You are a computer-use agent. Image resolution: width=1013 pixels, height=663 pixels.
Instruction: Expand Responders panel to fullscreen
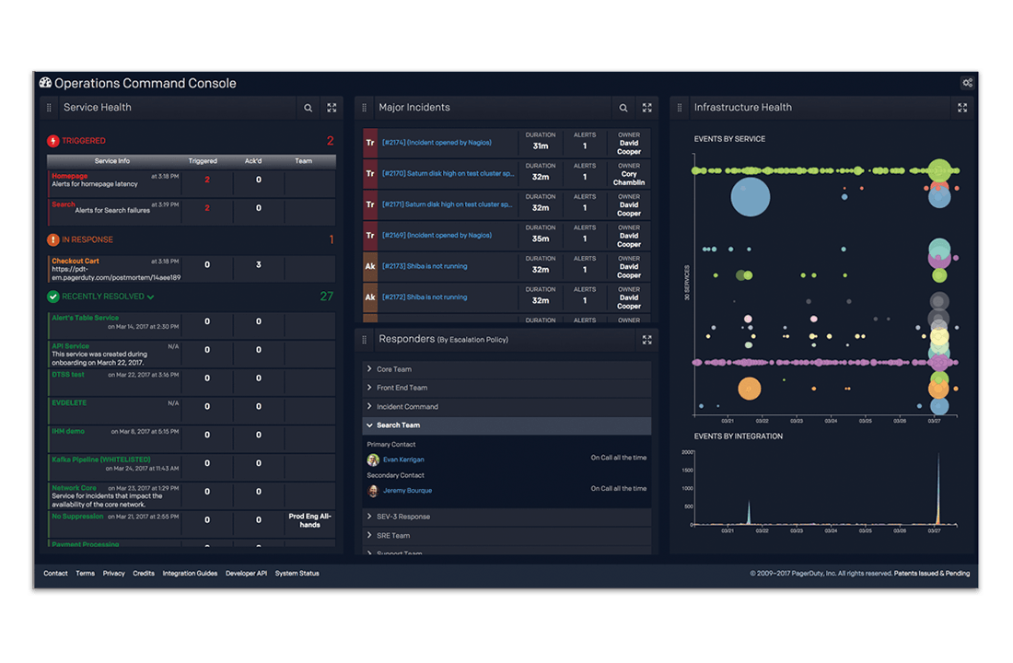tap(646, 340)
